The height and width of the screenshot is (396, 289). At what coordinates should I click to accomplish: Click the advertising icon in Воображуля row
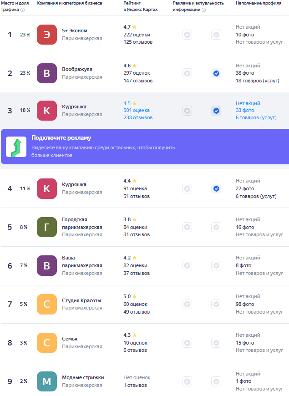187,73
